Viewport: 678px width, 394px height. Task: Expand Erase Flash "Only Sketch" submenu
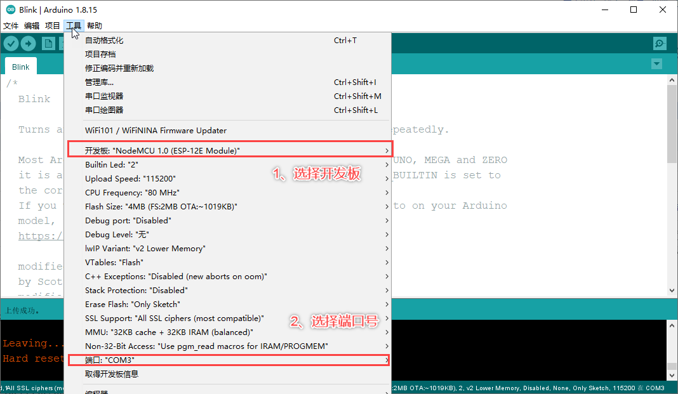tap(227, 304)
